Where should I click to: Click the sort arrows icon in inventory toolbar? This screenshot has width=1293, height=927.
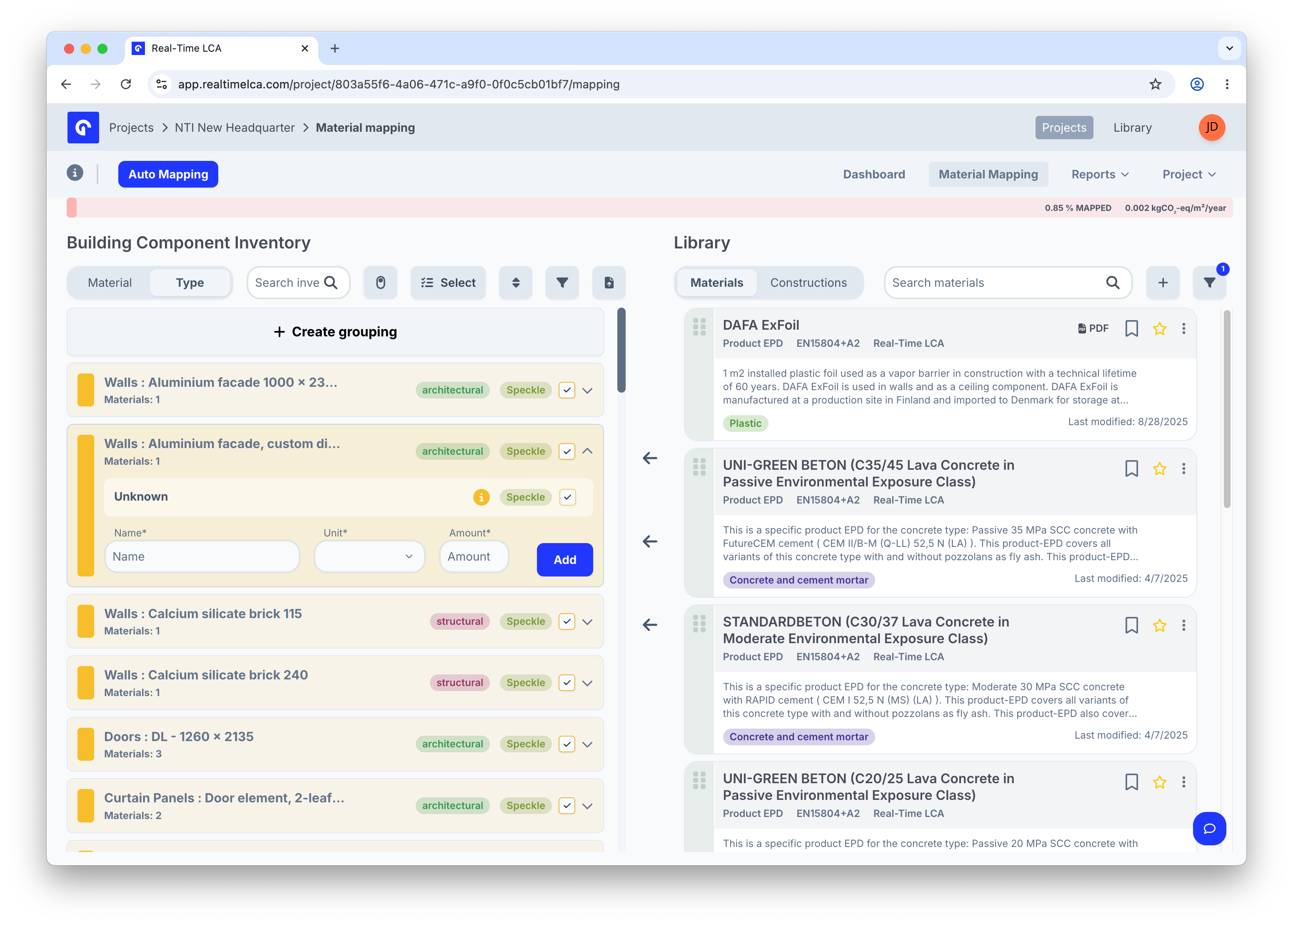tap(515, 282)
